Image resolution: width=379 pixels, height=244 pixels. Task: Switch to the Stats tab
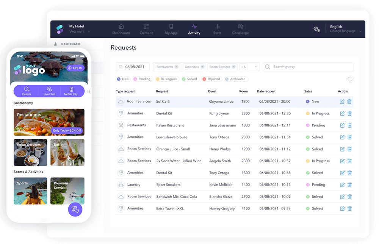[217, 30]
